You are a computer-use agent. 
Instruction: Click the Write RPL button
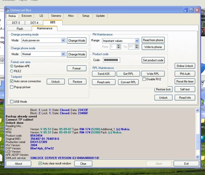[153, 74]
